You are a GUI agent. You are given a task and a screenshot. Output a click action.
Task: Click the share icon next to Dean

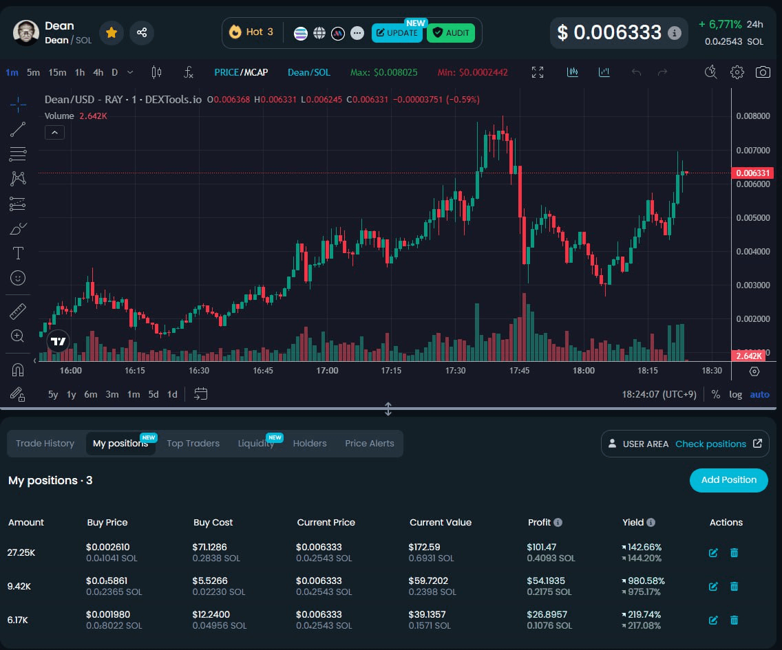(142, 32)
